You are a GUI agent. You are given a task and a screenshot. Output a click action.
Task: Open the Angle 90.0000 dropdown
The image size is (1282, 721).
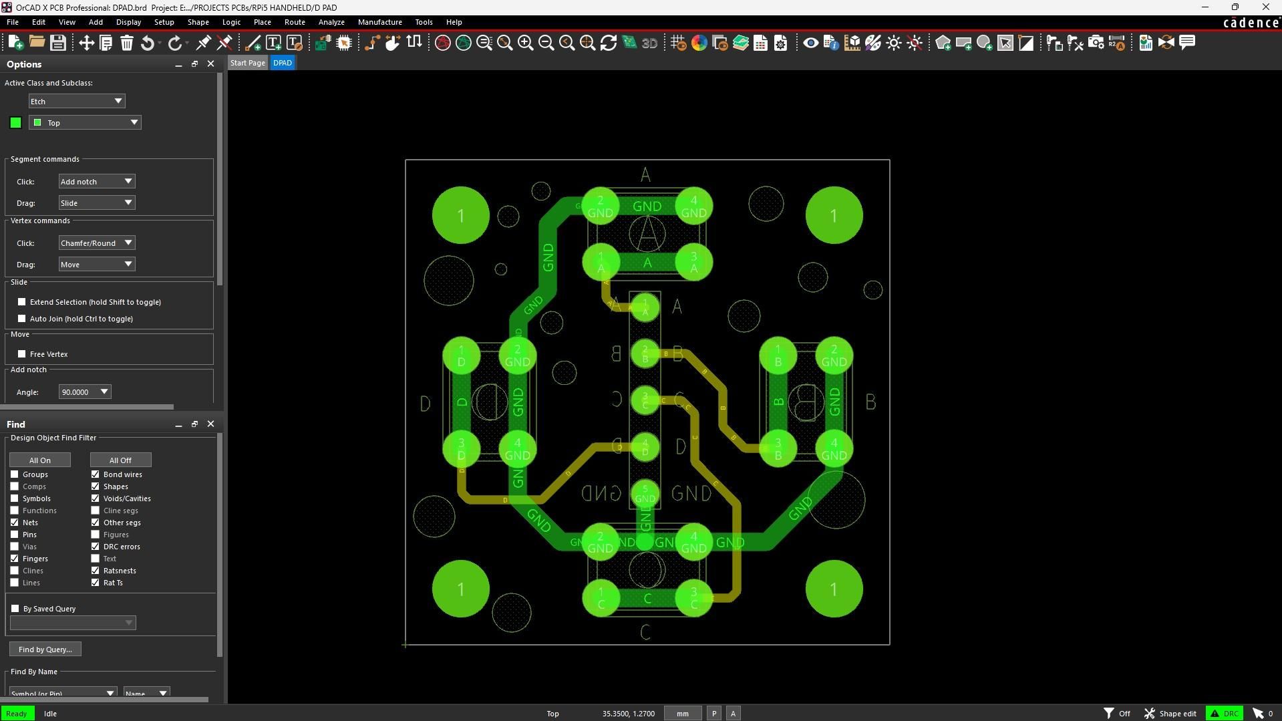[x=85, y=392]
